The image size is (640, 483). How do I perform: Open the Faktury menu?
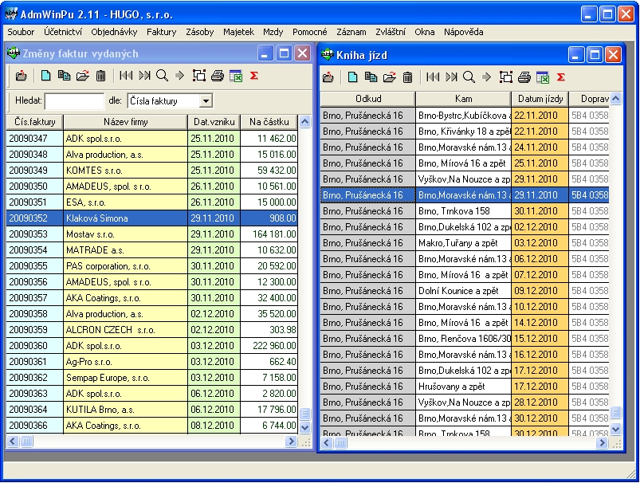pyautogui.click(x=162, y=32)
